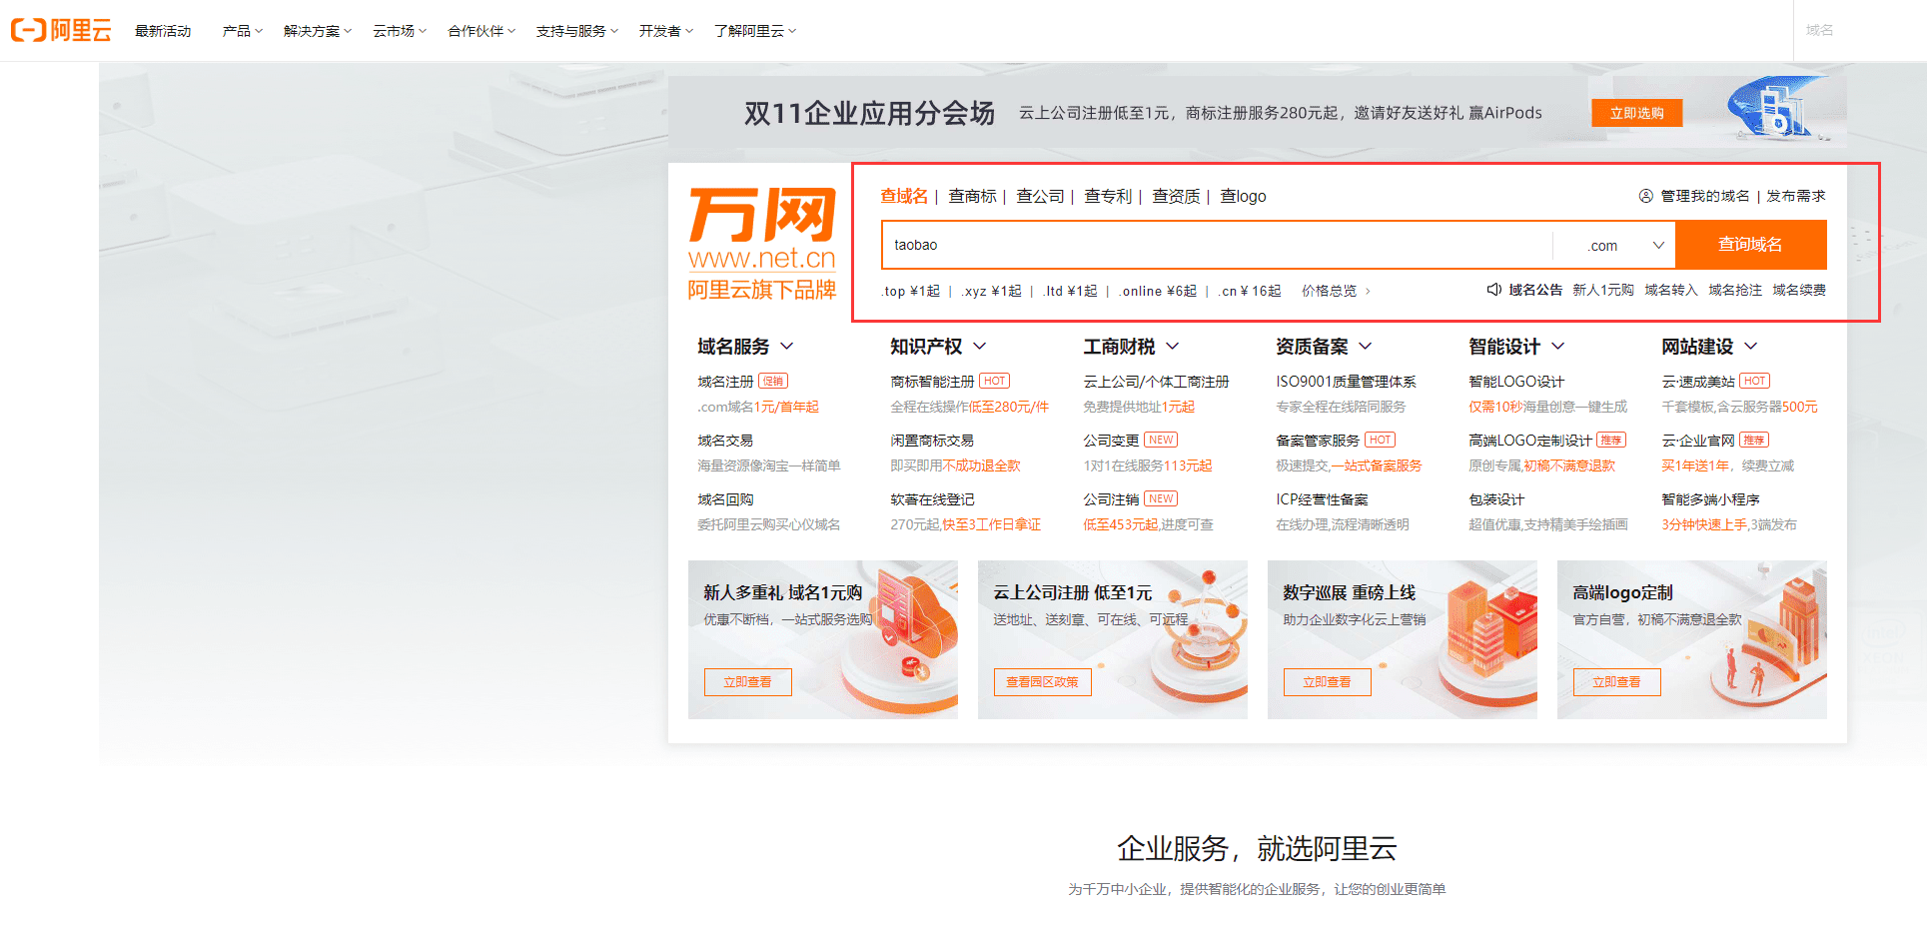The height and width of the screenshot is (927, 1927).
Task: Expand the 智能设计 category chevron
Action: (1558, 347)
